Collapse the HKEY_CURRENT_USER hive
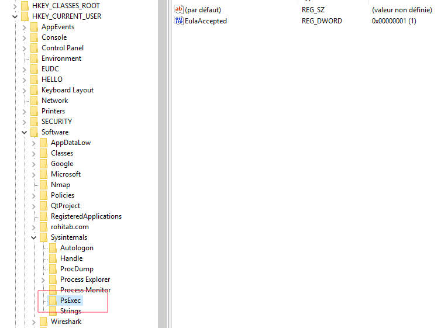 click(x=15, y=16)
